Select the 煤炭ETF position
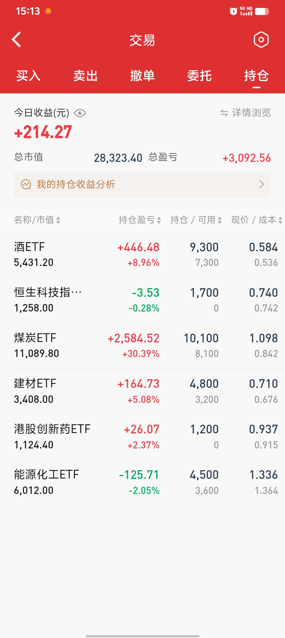 click(142, 346)
